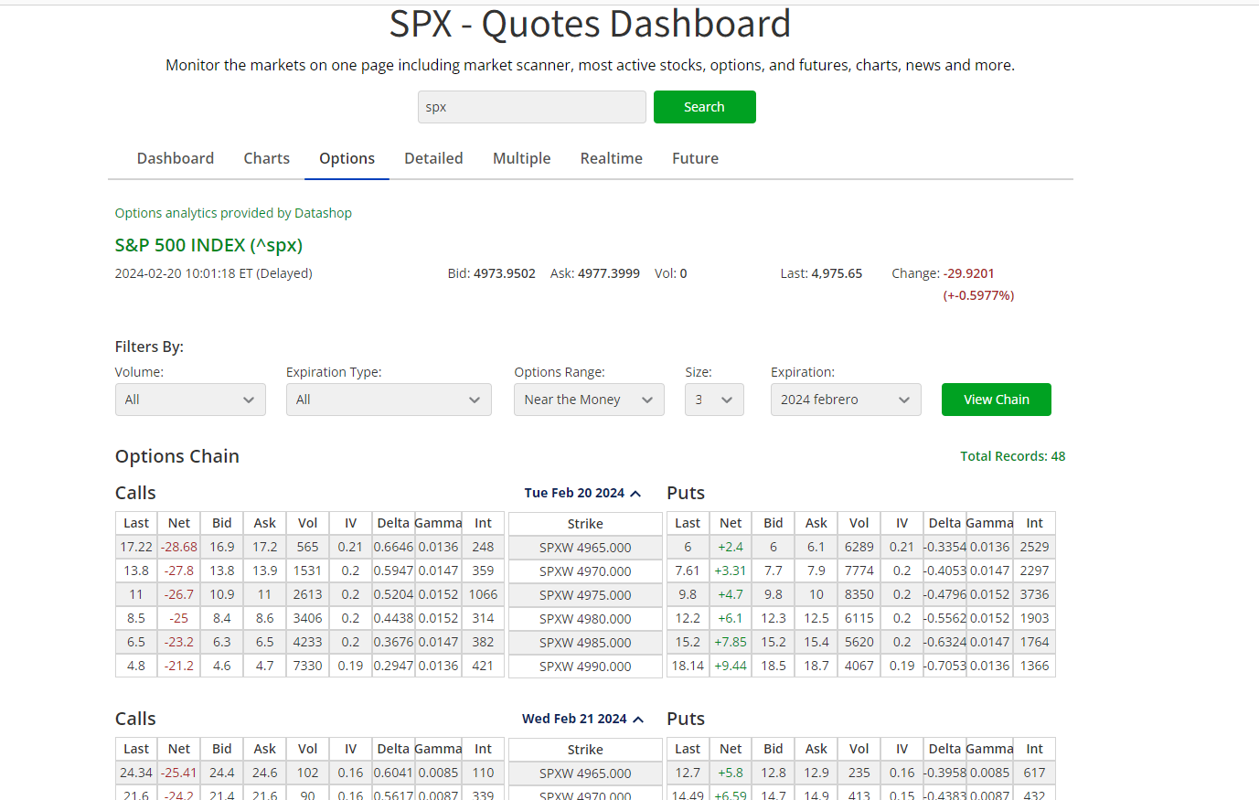Switch to the Charts tab
The width and height of the screenshot is (1259, 800).
pyautogui.click(x=266, y=158)
